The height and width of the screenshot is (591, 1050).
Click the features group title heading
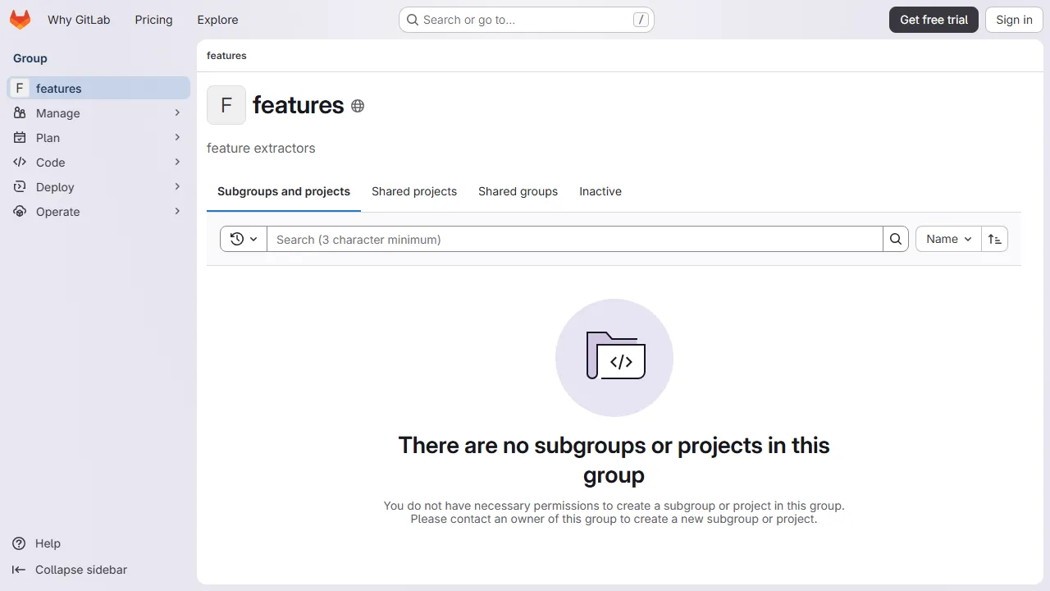pos(299,105)
